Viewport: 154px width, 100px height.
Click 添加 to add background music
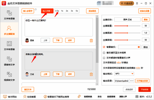click(146, 47)
